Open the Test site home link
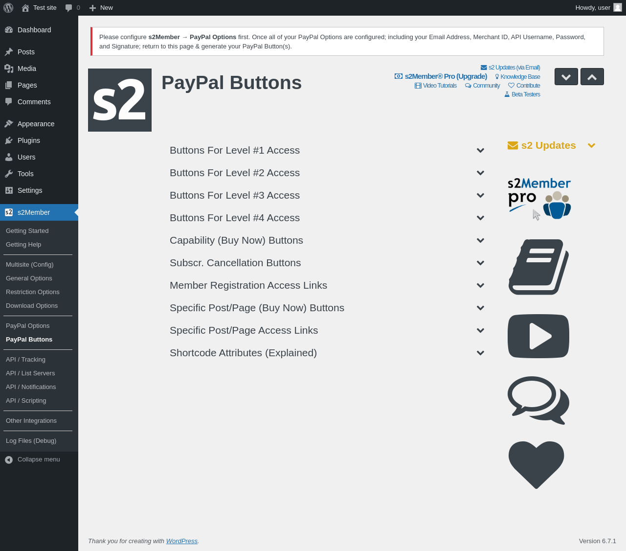Image resolution: width=626 pixels, height=551 pixels. [x=39, y=8]
